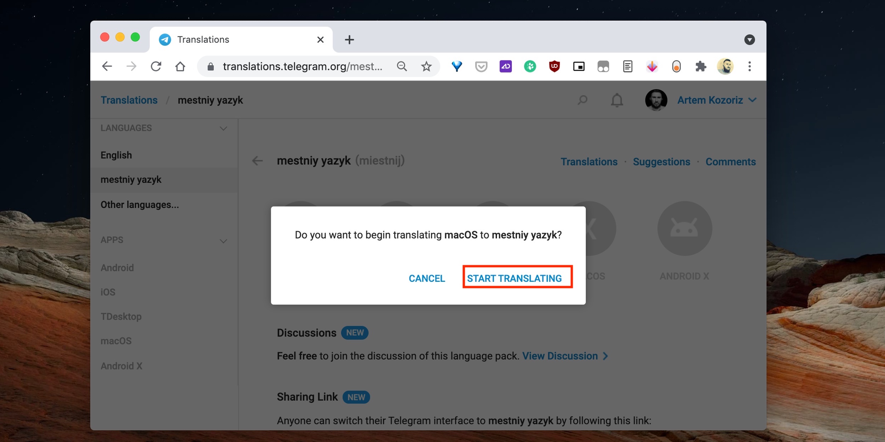Click the search icon on Telegram page
Screen dimensions: 885x442
coord(582,100)
